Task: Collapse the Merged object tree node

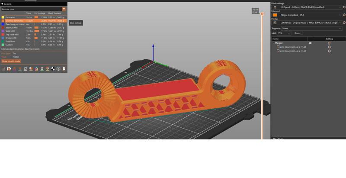Action: (273, 43)
